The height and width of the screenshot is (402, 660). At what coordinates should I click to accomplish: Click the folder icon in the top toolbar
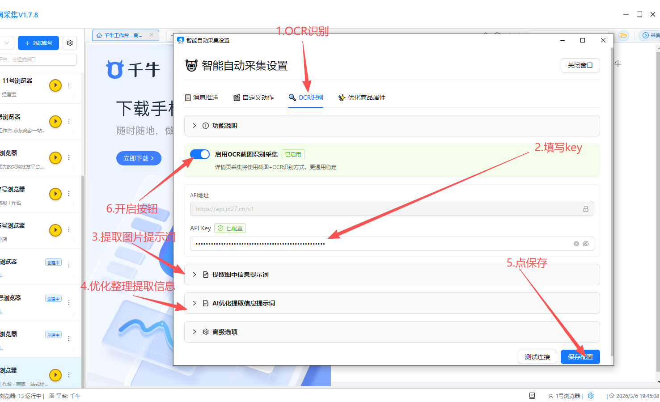click(623, 35)
